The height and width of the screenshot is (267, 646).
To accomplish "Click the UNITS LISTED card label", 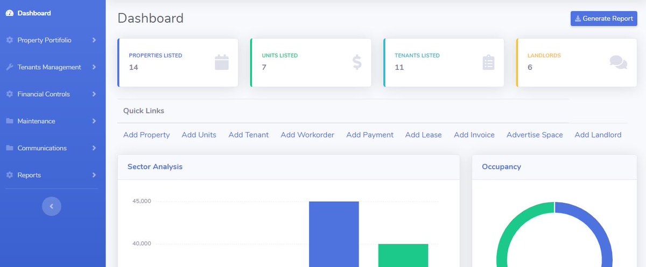I will [x=280, y=55].
